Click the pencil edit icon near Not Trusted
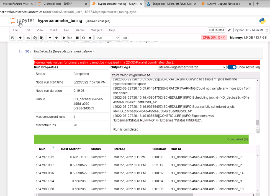The width and height of the screenshot is (270, 196). pyautogui.click(x=229, y=30)
